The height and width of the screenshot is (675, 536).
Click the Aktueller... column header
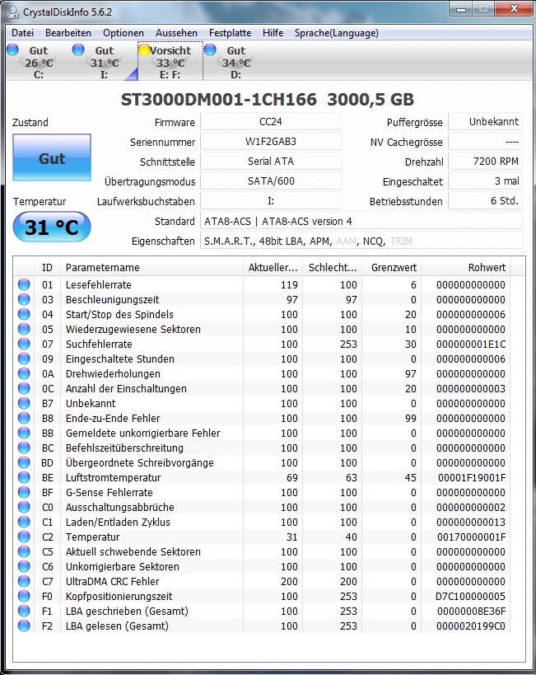(273, 267)
